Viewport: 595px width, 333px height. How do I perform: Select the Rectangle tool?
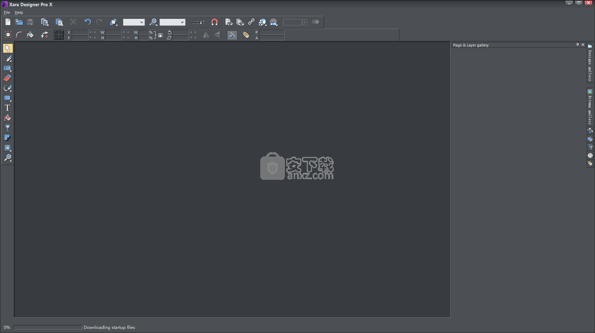point(8,98)
